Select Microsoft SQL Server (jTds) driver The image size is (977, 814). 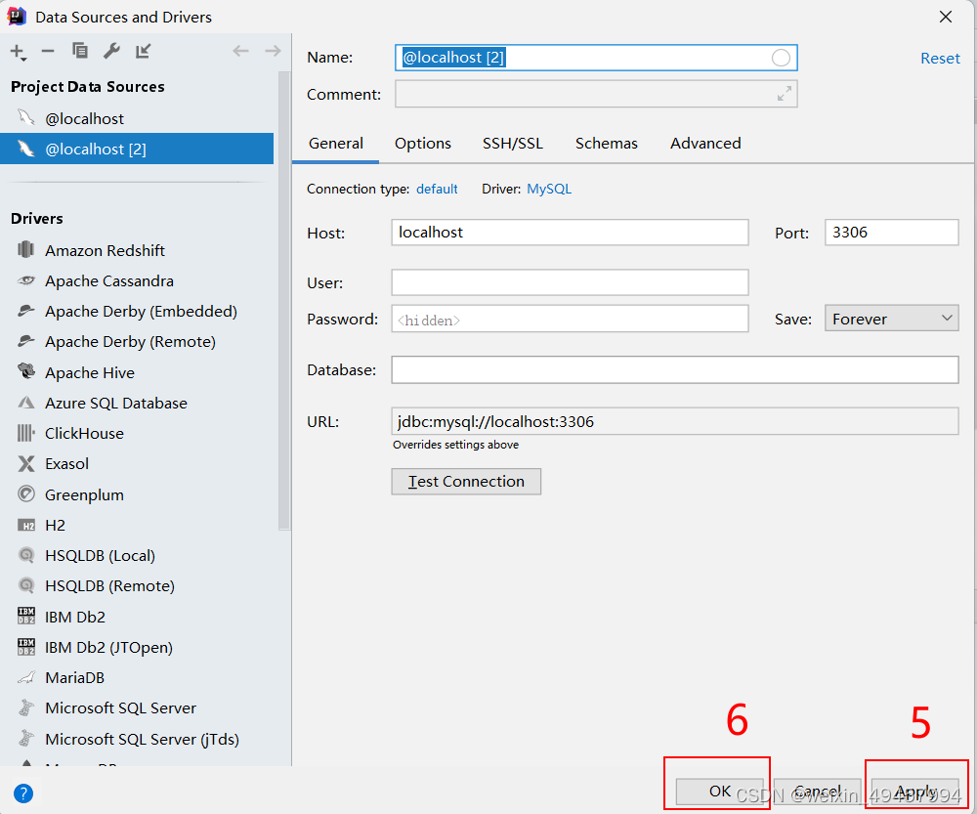tap(137, 739)
